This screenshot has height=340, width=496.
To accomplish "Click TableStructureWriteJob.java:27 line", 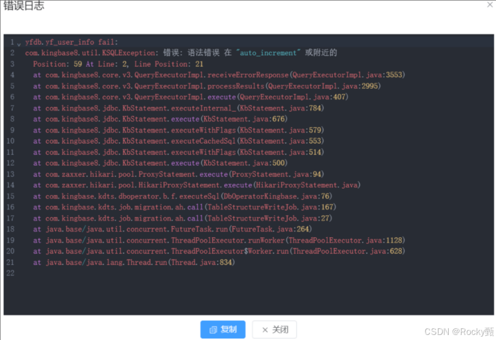I will 182,218.
